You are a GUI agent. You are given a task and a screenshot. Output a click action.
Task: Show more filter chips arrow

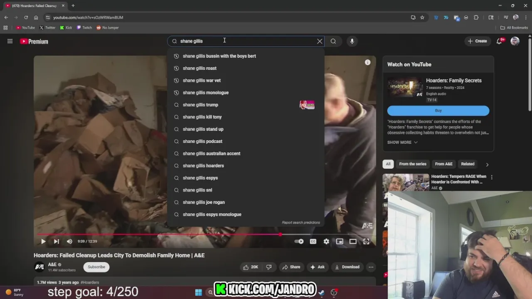tap(487, 164)
